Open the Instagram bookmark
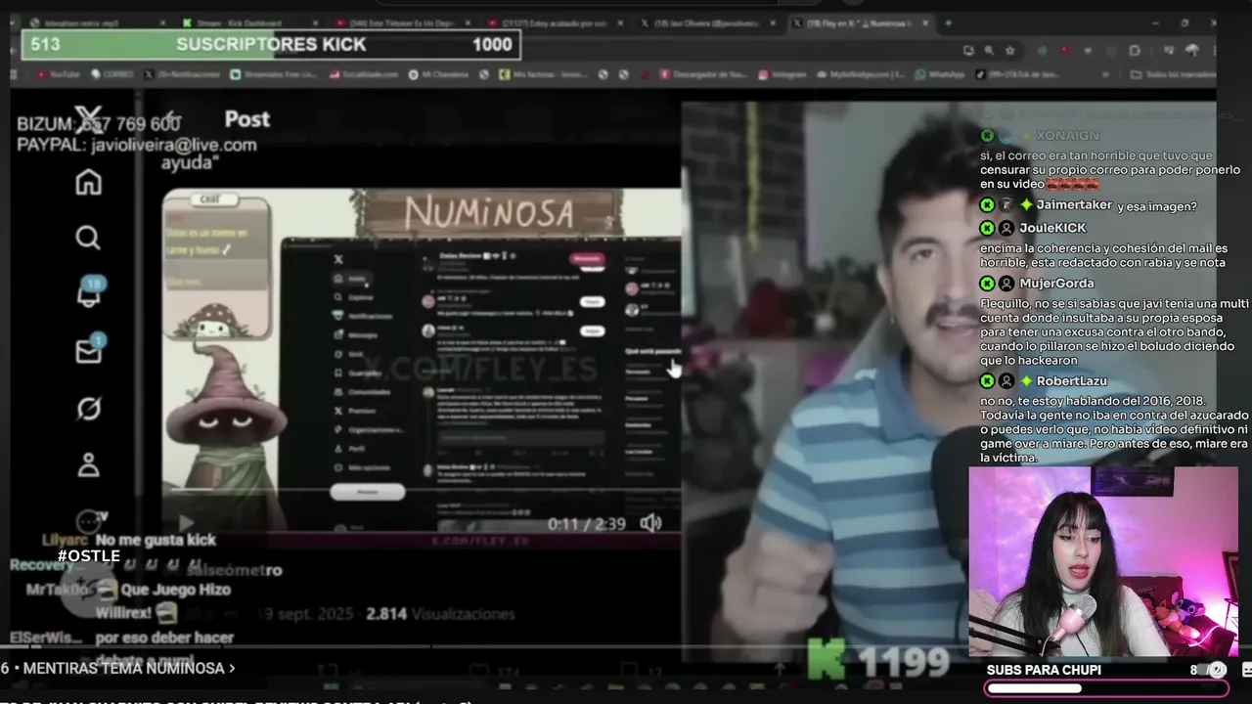Screen dimensions: 1252x704 [782, 74]
